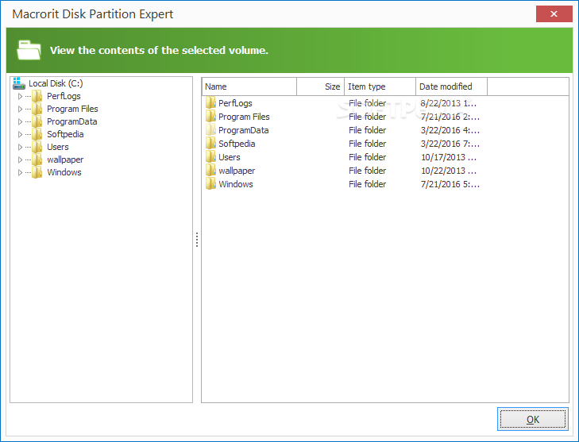Click the wallpaper folder icon in file list
579x442 pixels.
[210, 171]
